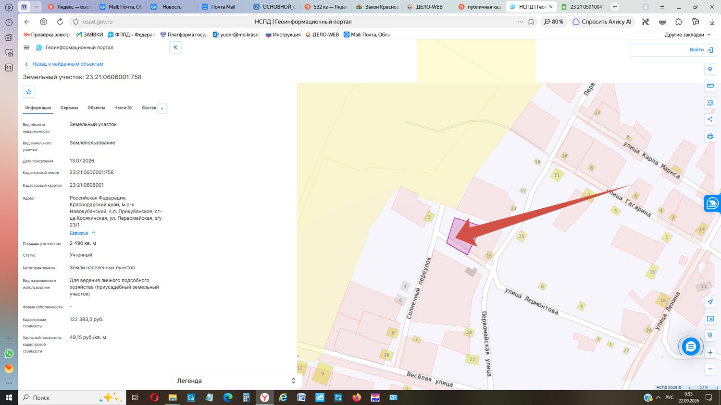Open the Инструкция bookmark
This screenshot has width=721, height=405.
[x=283, y=35]
